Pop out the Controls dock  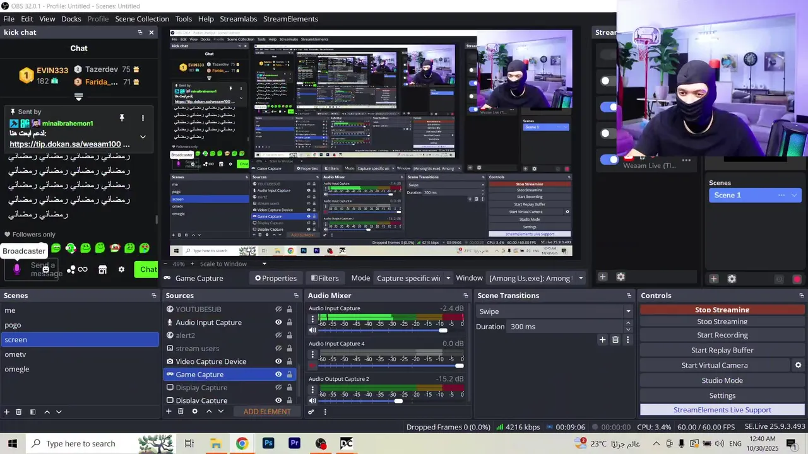[801, 295]
